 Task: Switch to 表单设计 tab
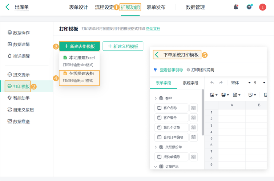pos(78,7)
